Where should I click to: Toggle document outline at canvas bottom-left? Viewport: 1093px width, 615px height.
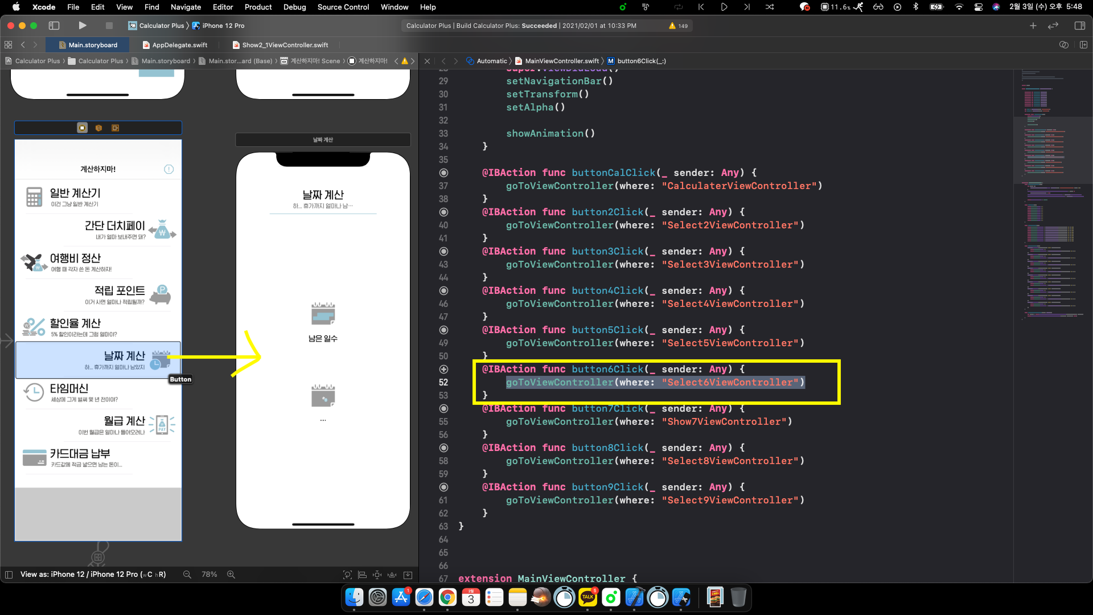tap(9, 575)
